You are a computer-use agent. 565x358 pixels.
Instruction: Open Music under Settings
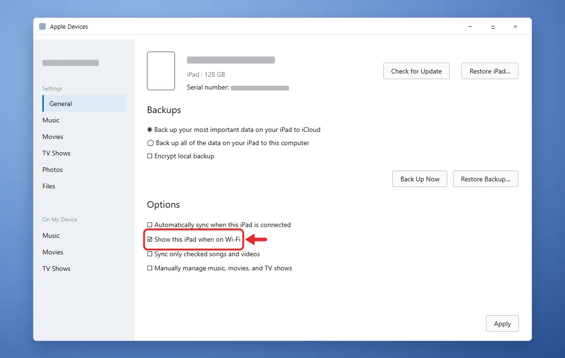pyautogui.click(x=51, y=120)
